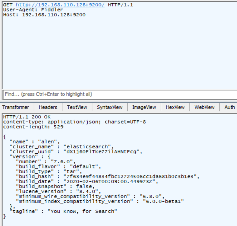Switch to the Headers tab
Image resolution: width=237 pixels, height=226 pixels.
tap(48, 107)
